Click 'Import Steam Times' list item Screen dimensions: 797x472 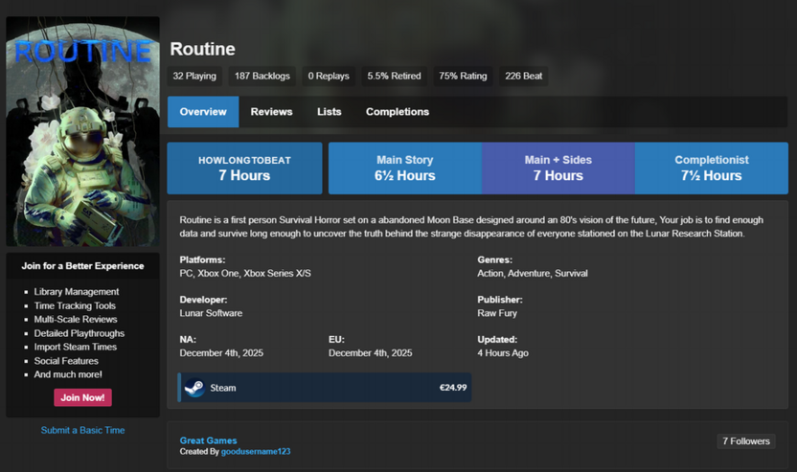(x=76, y=347)
